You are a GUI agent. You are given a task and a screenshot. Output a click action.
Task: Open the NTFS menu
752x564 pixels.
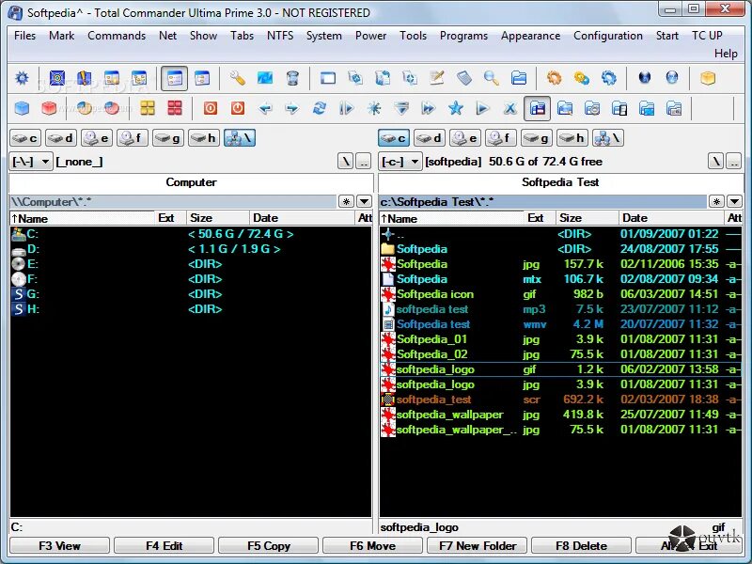click(280, 36)
